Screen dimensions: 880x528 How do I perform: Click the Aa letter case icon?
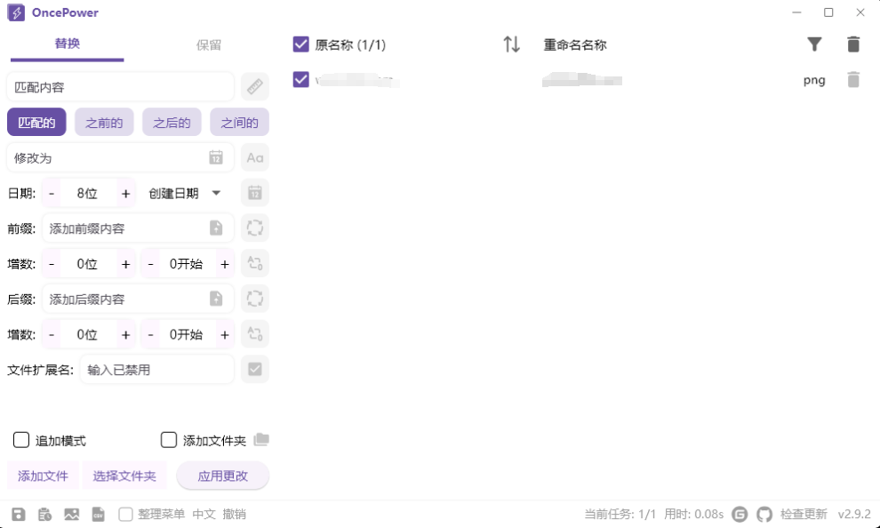pos(255,157)
